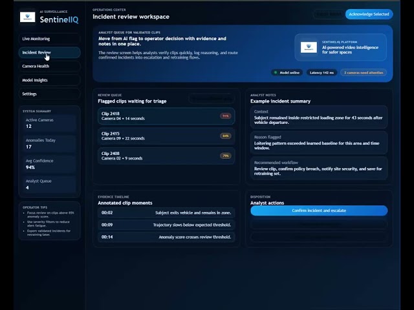The image size is (414, 310).
Task: Click the 'Export validated incidents' operator tip
Action: (49, 232)
